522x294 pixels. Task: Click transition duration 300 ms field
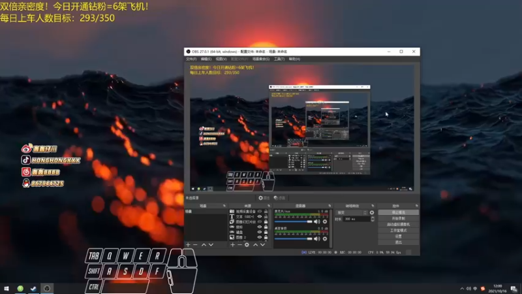point(357,219)
